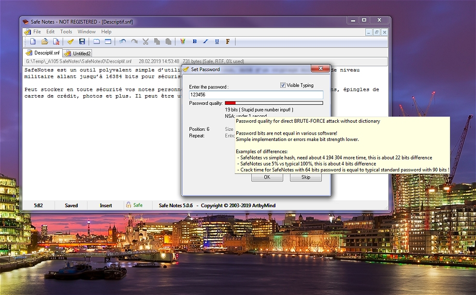
Task: Maximize the Safe Notes main window
Action: (364, 20)
